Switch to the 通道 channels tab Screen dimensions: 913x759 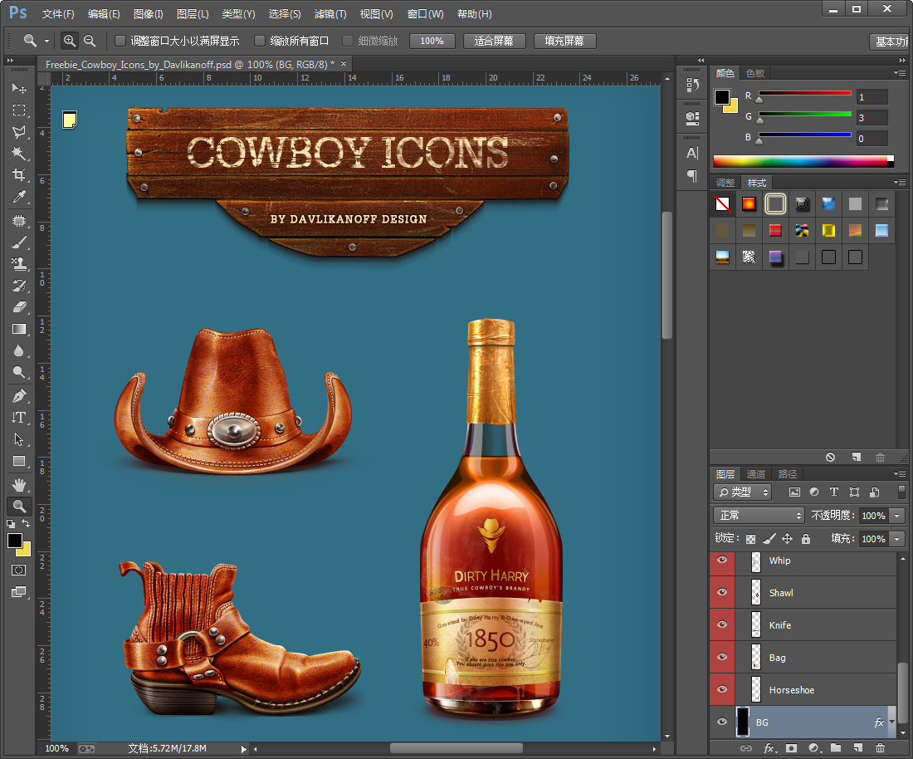tap(756, 474)
